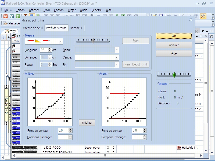This screenshot has height=161, width=215.
Task: Decrease Arrière Compens. freinage value
Action: coord(70,138)
